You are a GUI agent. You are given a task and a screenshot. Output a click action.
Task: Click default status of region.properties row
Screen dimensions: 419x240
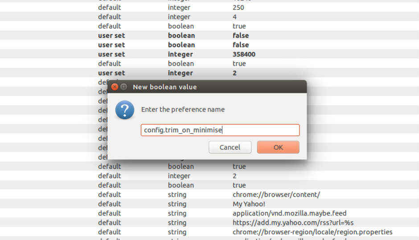tap(109, 232)
